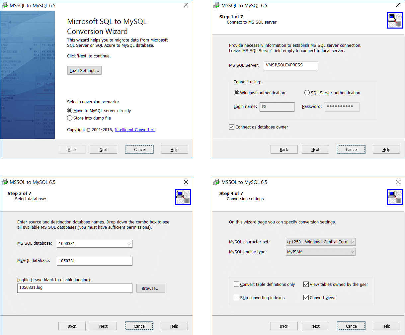
Task: Click the wizard logo image in Step 1 header
Action: [395, 21]
